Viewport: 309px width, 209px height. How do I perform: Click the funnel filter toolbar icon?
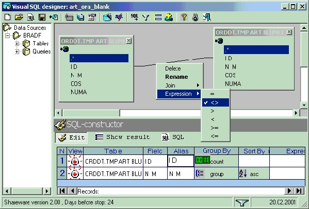(146, 18)
